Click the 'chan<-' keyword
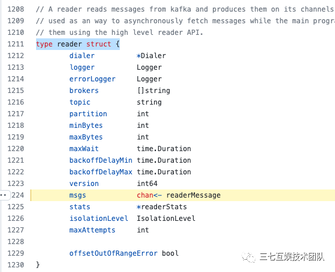 coord(149,195)
